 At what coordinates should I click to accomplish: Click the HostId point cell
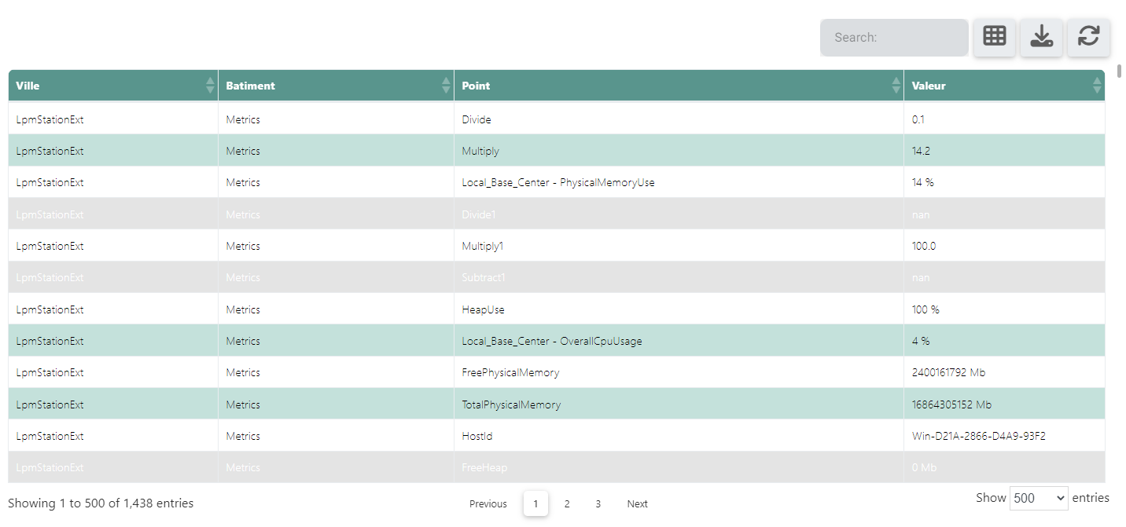[x=679, y=436]
